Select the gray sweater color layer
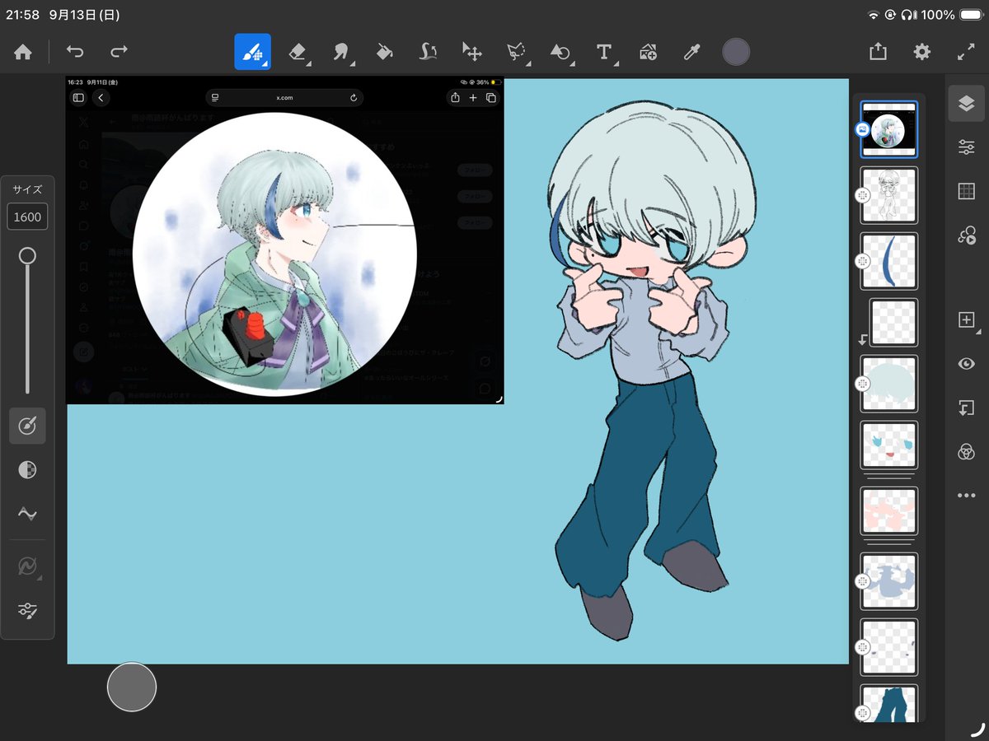Image resolution: width=989 pixels, height=741 pixels. 889,580
